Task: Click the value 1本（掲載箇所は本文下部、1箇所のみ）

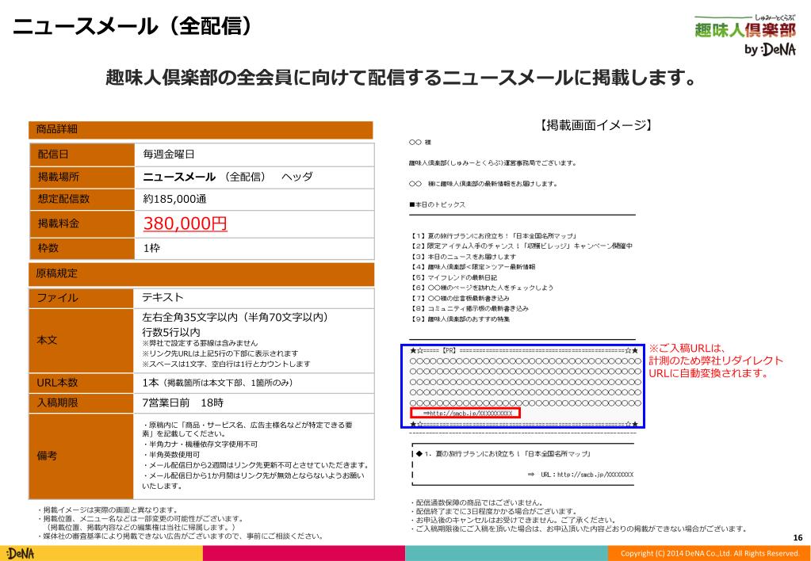Action: coord(218,383)
